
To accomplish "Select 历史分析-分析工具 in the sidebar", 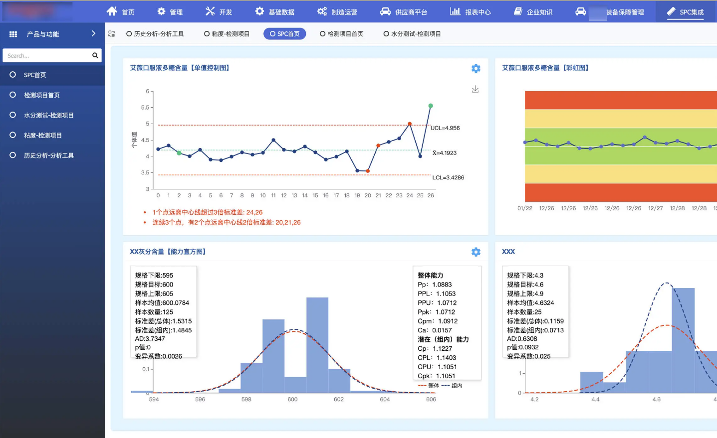I will coord(48,155).
